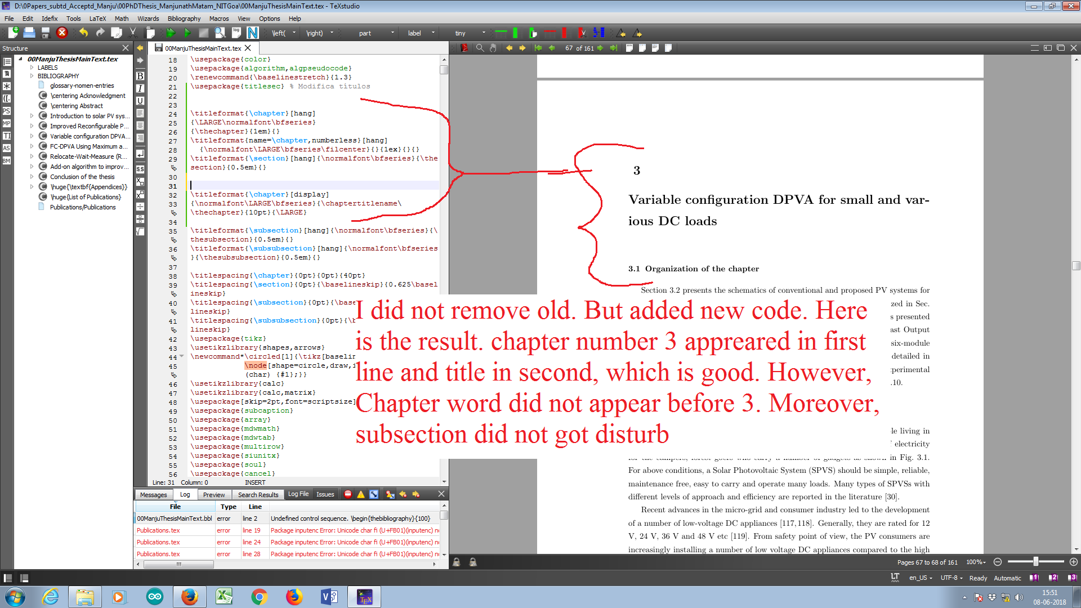
Task: Switch to the Search Results tab
Action: pos(258,495)
